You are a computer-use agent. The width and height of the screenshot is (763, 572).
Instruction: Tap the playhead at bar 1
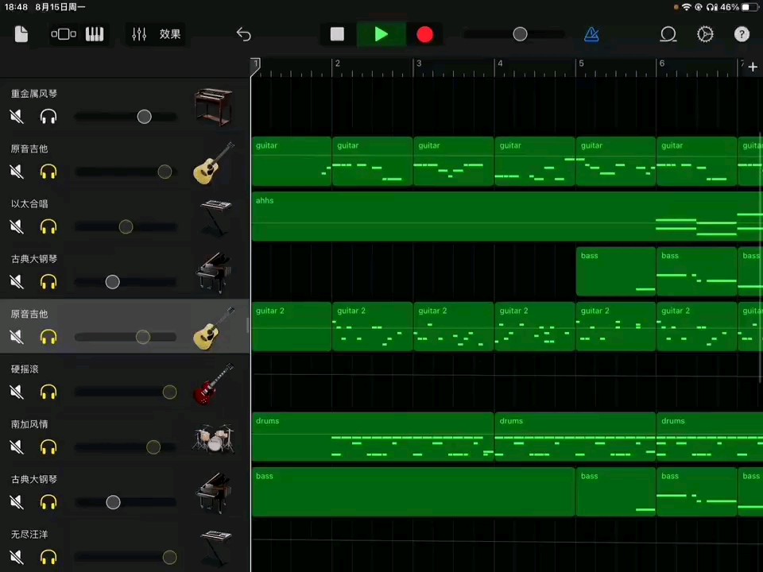(x=255, y=67)
